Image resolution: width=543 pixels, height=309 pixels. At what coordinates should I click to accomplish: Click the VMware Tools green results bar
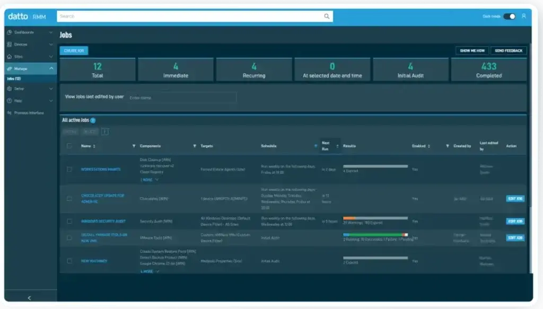[x=376, y=235]
